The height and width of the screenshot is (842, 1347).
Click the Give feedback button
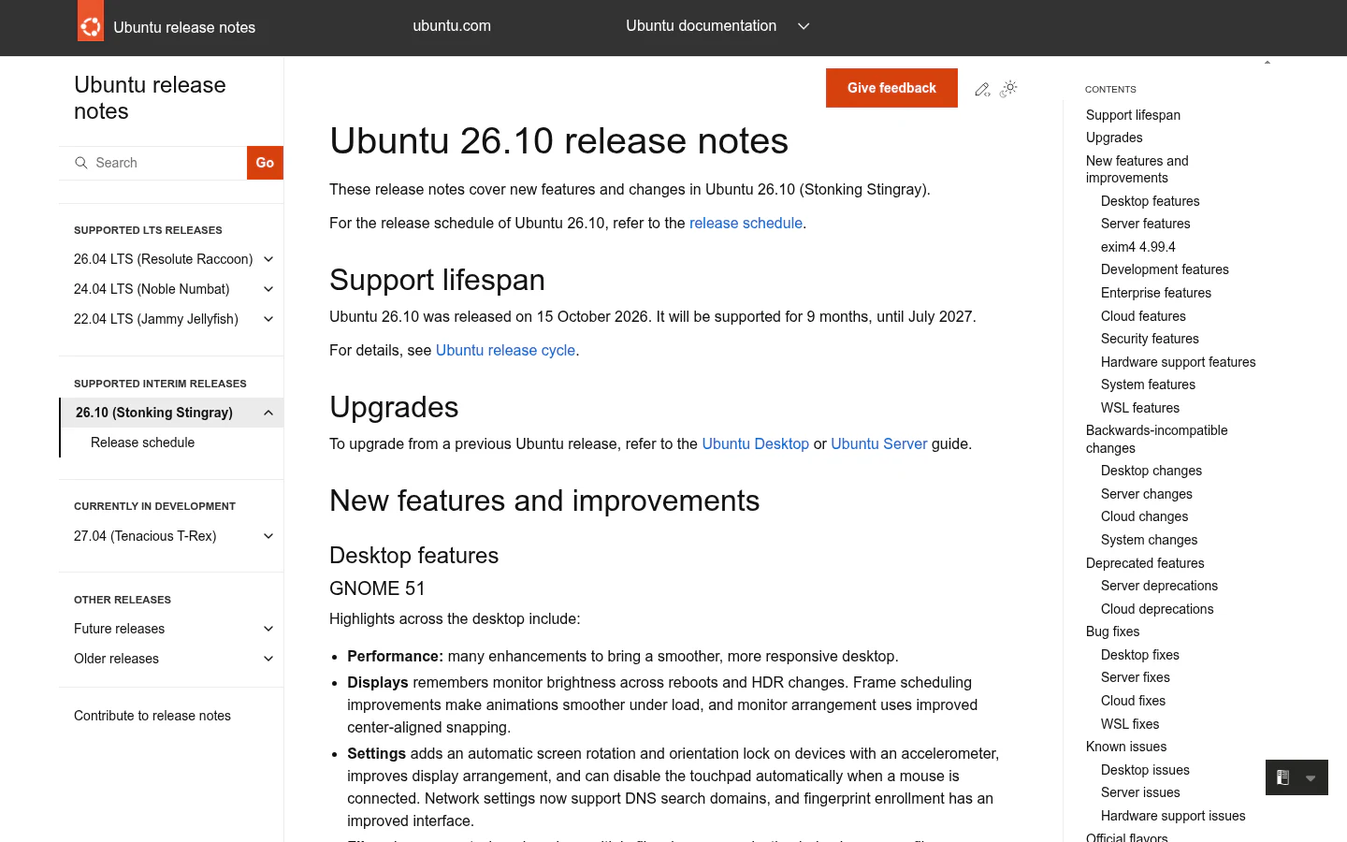point(891,88)
